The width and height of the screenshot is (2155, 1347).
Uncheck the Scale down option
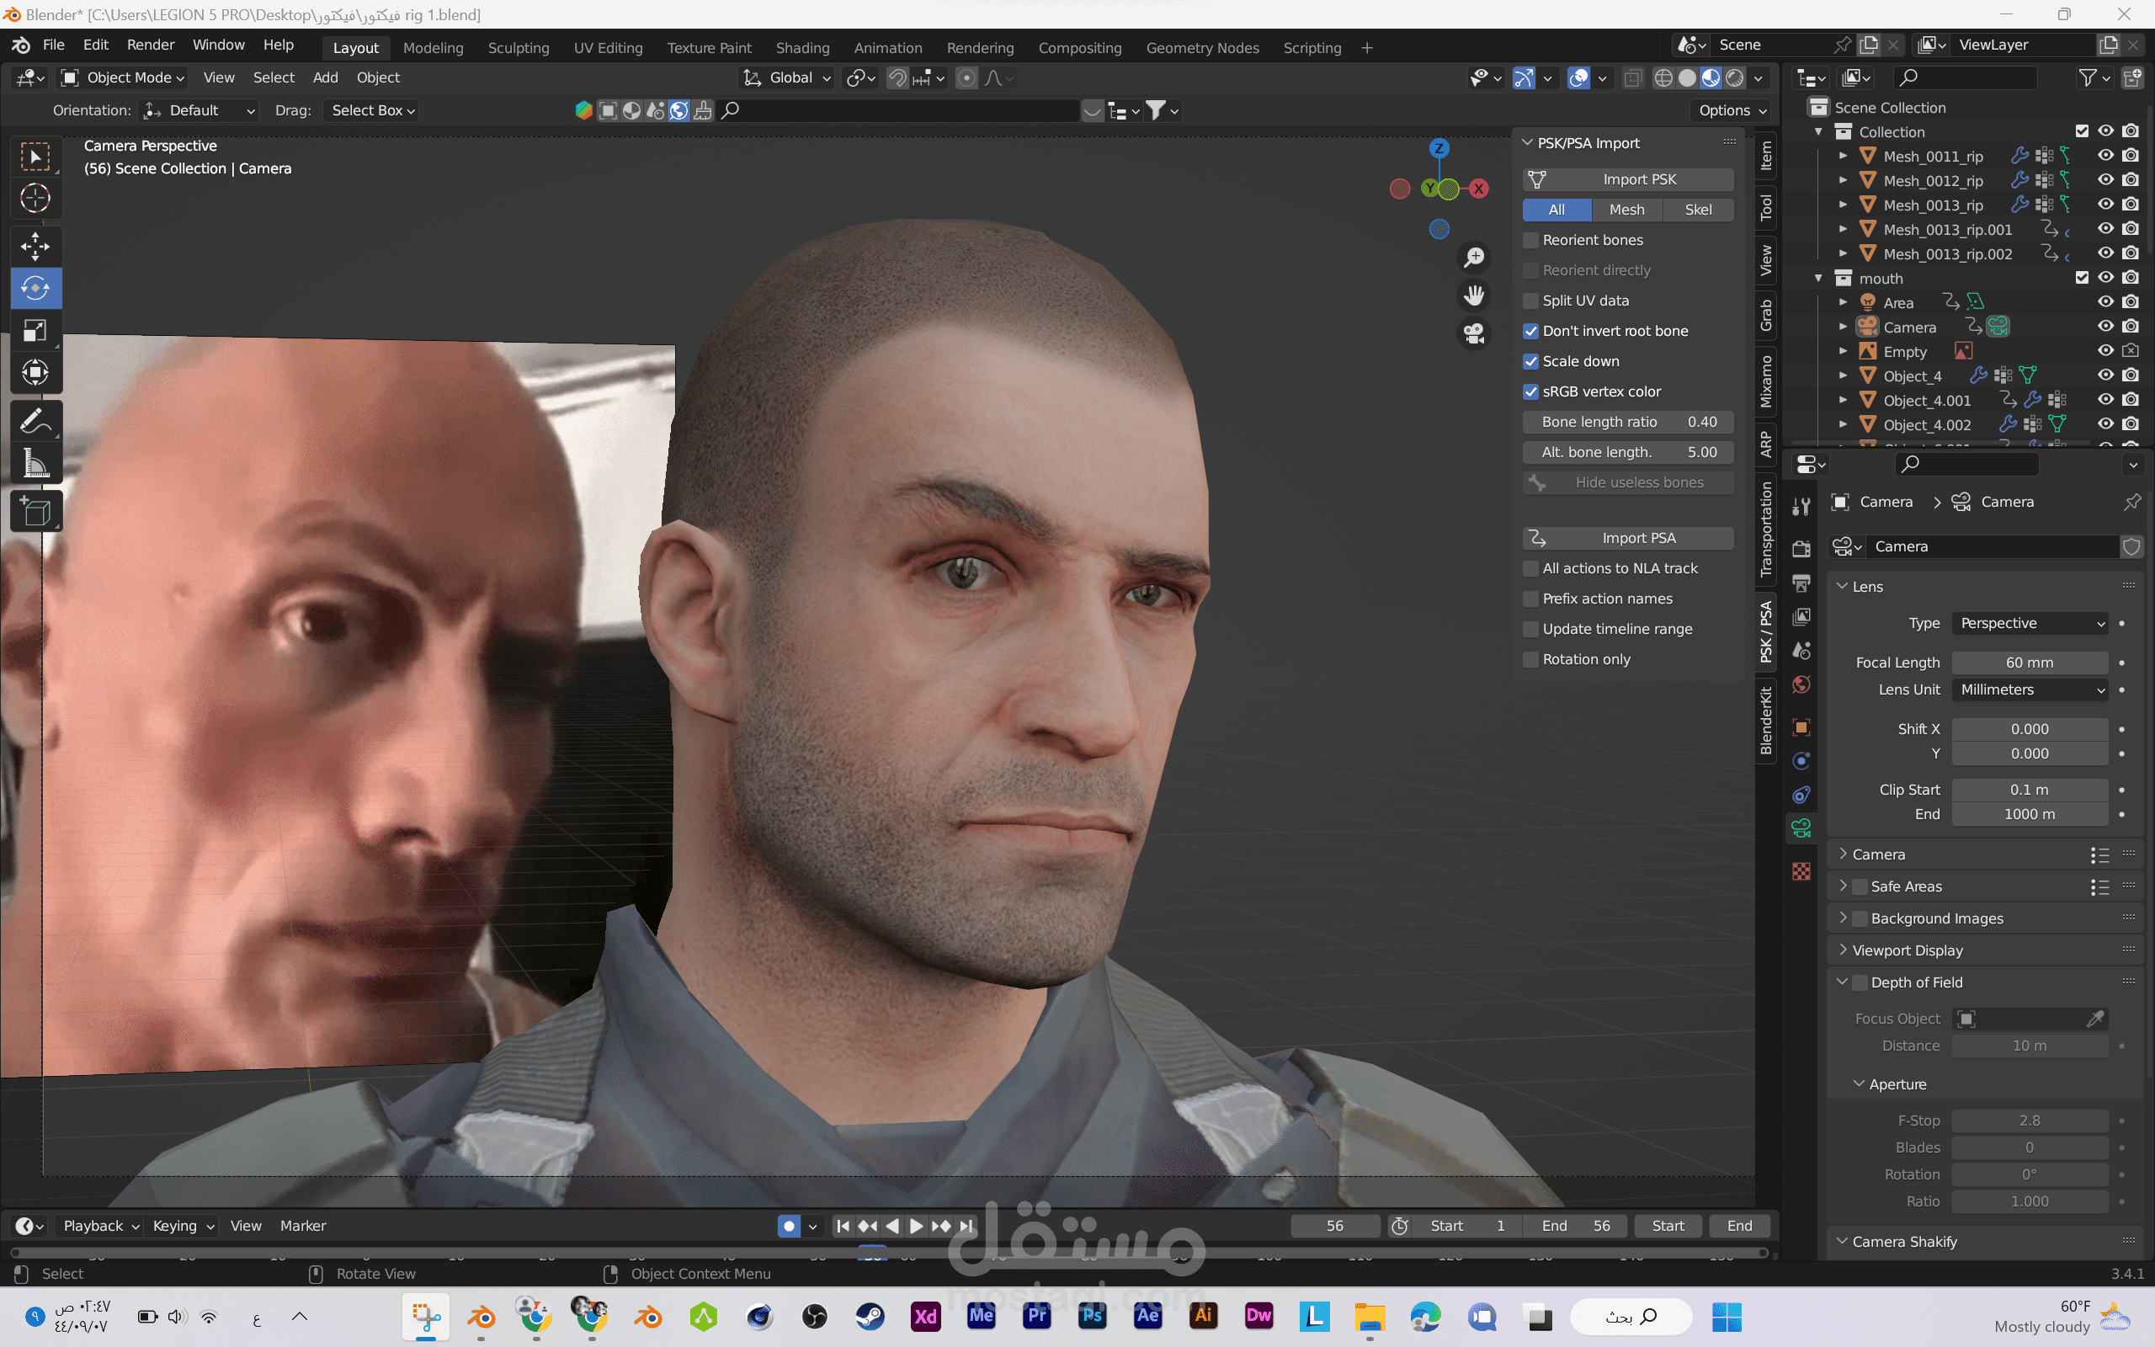pos(1530,362)
